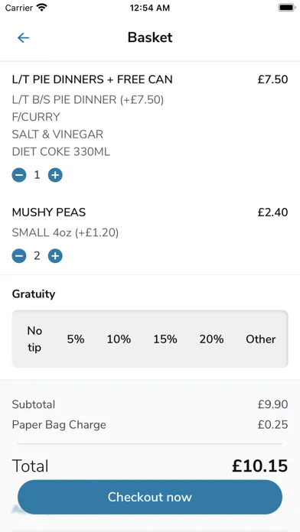Select 15% gratuity
Image resolution: width=300 pixels, height=532 pixels.
(165, 339)
